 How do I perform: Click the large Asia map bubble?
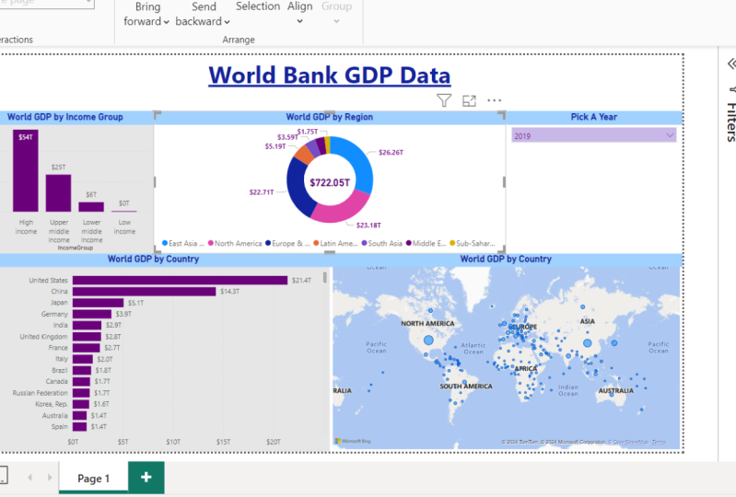587,343
